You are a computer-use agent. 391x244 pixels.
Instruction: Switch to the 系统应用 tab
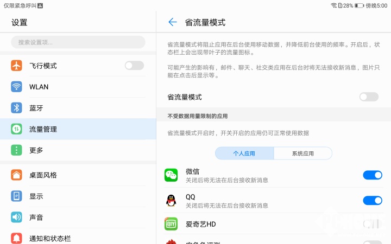(x=303, y=153)
